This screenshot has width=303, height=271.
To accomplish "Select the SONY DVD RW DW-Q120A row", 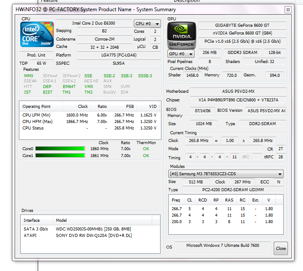I will tap(90, 236).
